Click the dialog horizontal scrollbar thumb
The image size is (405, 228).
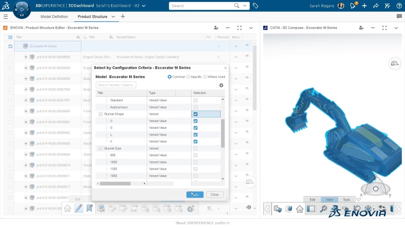[x=115, y=184]
